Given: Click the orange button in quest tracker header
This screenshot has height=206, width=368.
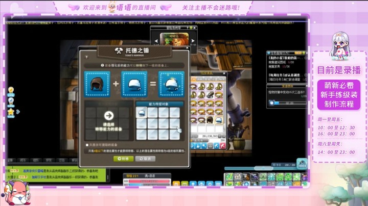Looking at the screenshot, I should click(298, 53).
